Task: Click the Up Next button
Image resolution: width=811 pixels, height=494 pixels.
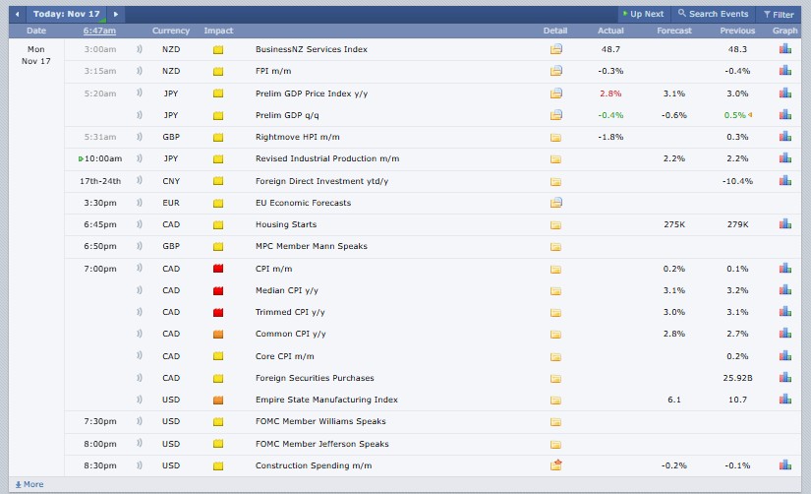Action: point(642,15)
